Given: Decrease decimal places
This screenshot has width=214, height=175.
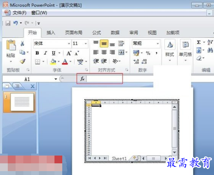Looking at the screenshot, I should pos(144,61).
